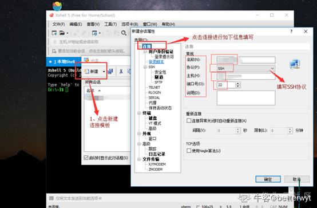Click the 取消 button
The width and height of the screenshot is (317, 208).
(297, 179)
